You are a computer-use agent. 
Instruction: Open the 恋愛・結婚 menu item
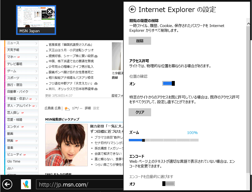pos(21,119)
